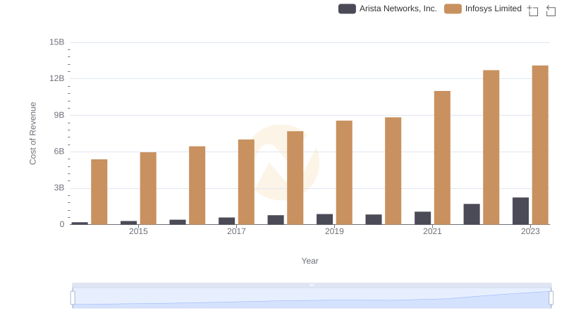This screenshot has height=325, width=564.
Task: Click the '2021' x-axis label
Action: pyautogui.click(x=432, y=231)
